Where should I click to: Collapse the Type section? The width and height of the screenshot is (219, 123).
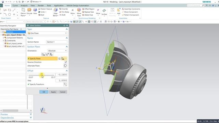pos(67,29)
